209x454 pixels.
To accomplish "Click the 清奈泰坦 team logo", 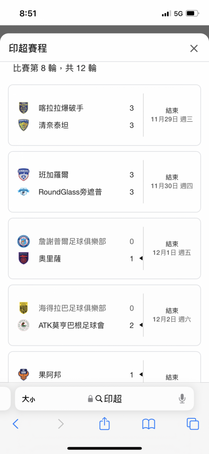I will click(x=24, y=125).
